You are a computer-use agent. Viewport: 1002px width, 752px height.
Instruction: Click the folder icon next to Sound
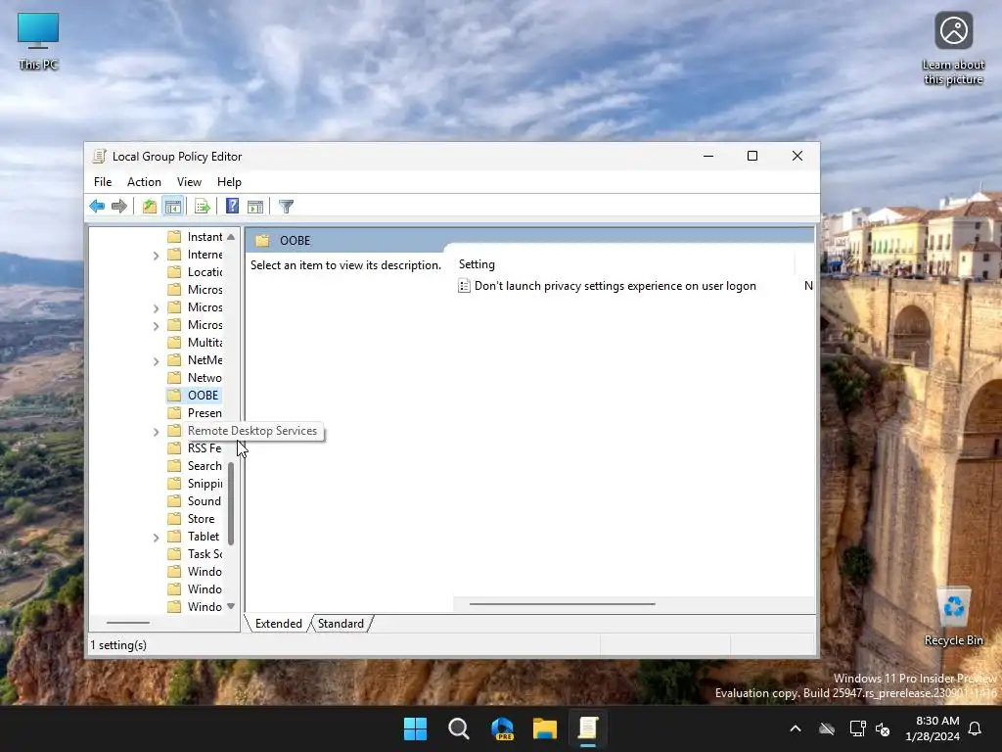pyautogui.click(x=174, y=500)
